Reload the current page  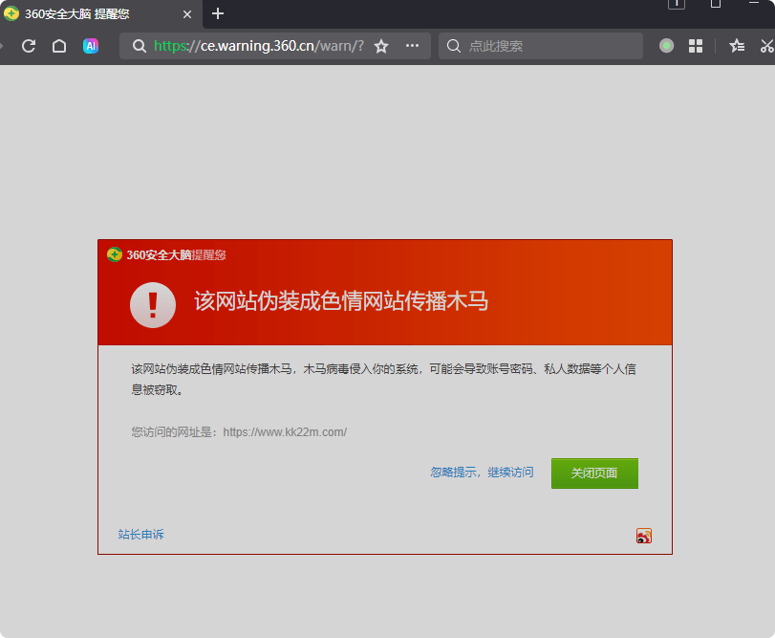(x=28, y=45)
